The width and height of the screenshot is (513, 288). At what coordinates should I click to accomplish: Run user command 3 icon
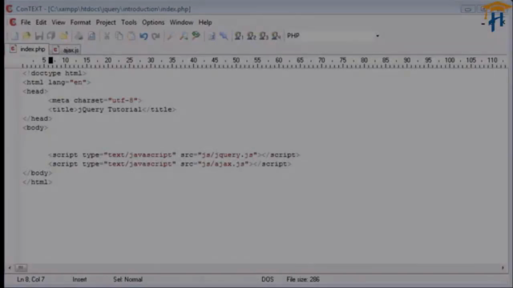[x=264, y=36]
